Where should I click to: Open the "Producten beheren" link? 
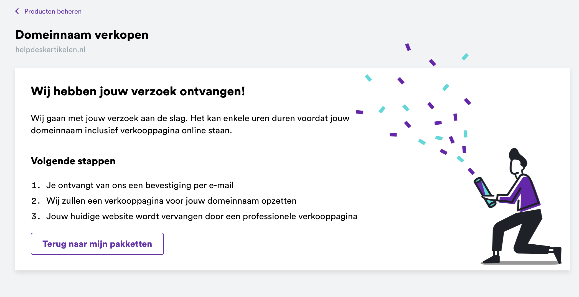pos(53,11)
